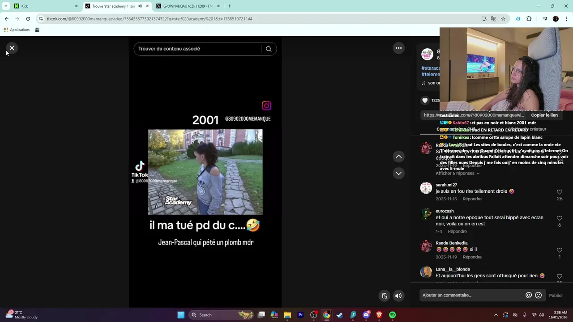This screenshot has width=573, height=322.
Task: Reply to Randa Benkedia's 'si il' comment
Action: (472, 257)
